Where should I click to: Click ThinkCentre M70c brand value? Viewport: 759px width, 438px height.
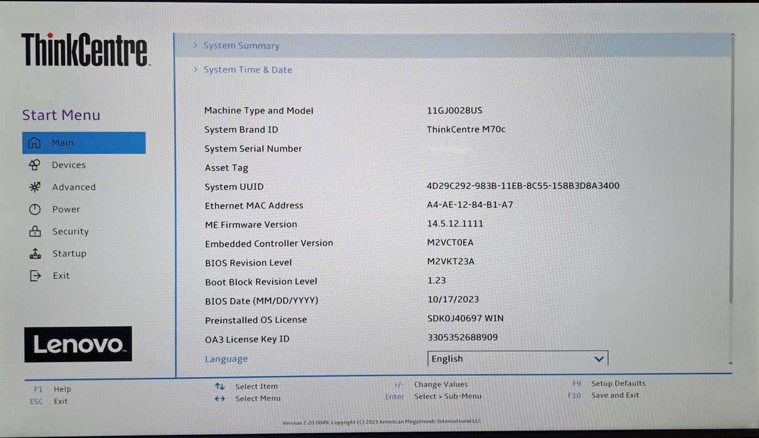click(466, 130)
